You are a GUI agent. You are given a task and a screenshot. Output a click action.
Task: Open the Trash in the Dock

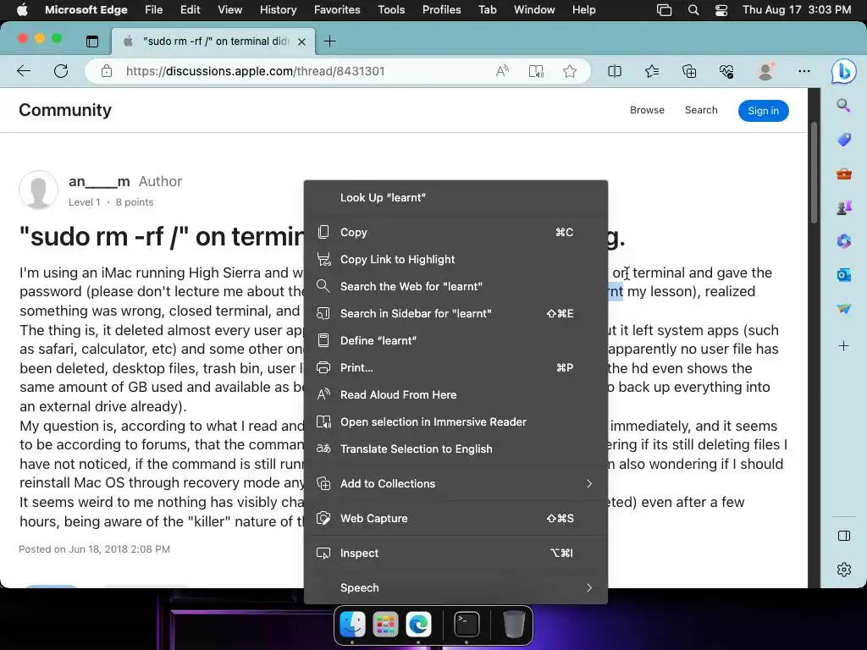click(514, 625)
